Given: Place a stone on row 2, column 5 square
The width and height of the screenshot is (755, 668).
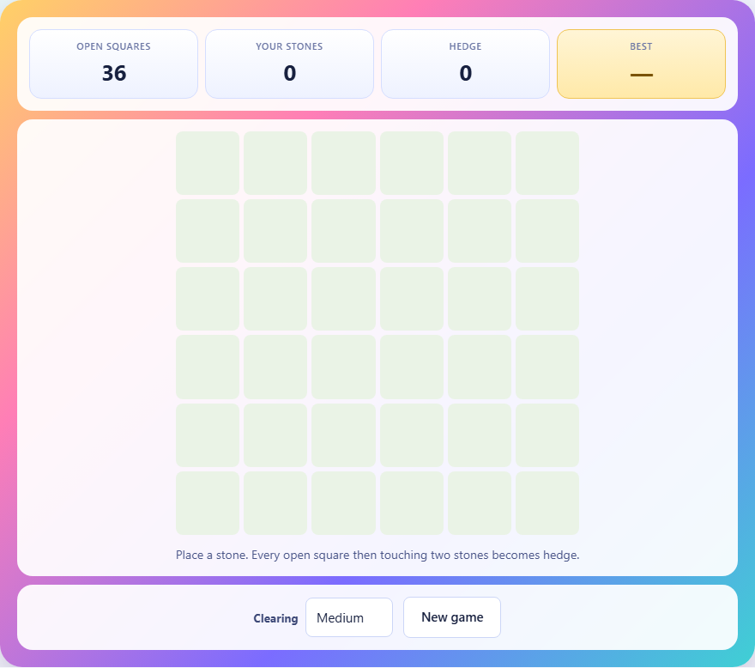Looking at the screenshot, I should pyautogui.click(x=480, y=231).
